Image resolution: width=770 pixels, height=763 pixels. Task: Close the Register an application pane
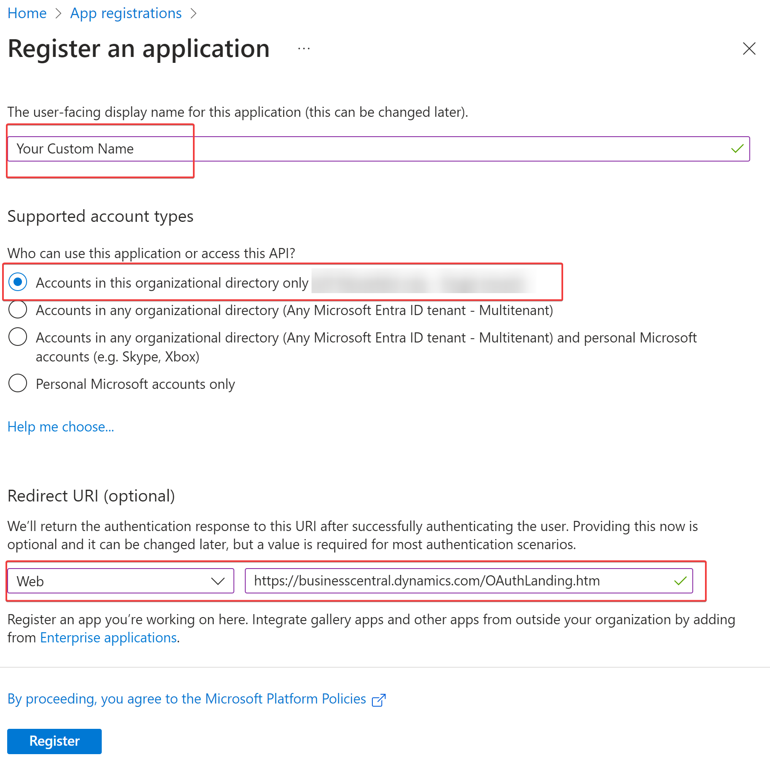[749, 49]
